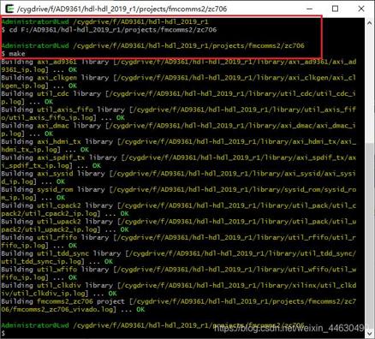This screenshot has height=339, width=375.
Task: Close the Cygwin terminal window
Action: pos(361,9)
